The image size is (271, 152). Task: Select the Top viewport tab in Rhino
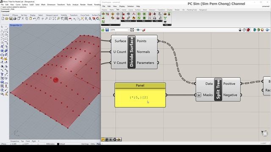22,141
